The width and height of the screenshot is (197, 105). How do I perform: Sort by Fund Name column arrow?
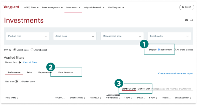pyautogui.click(x=17, y=98)
